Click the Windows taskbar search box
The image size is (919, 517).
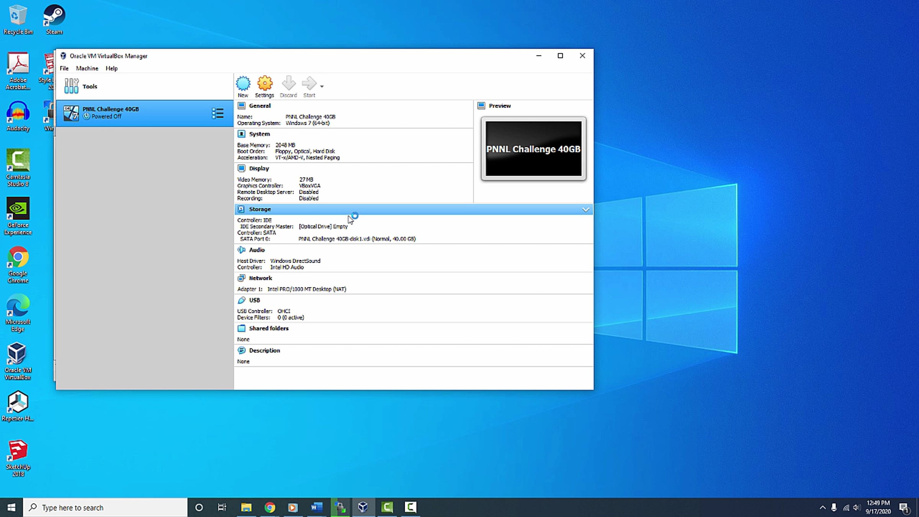point(105,507)
